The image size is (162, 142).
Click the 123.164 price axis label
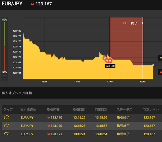click(17, 73)
